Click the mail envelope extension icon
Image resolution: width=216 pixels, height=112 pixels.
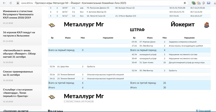pos(209,3)
